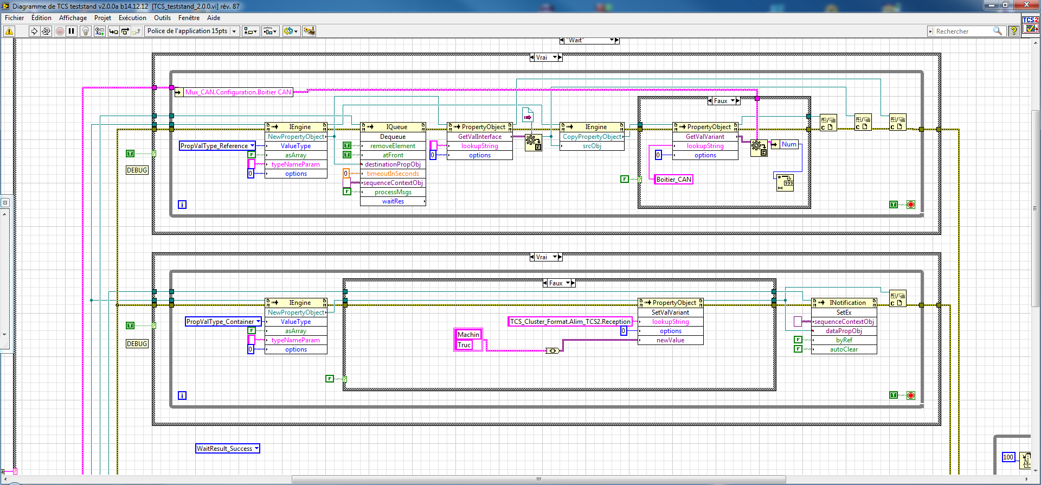1041x485 pixels.
Task: Toggle False constant feeding lower Faux case selector
Action: tap(330, 379)
